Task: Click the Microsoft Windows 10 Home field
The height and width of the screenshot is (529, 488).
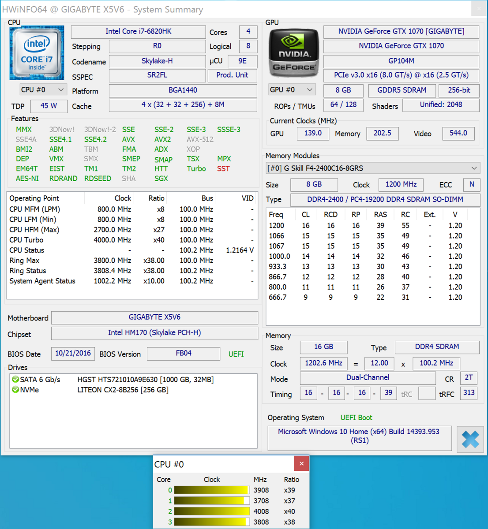Action: point(359,436)
